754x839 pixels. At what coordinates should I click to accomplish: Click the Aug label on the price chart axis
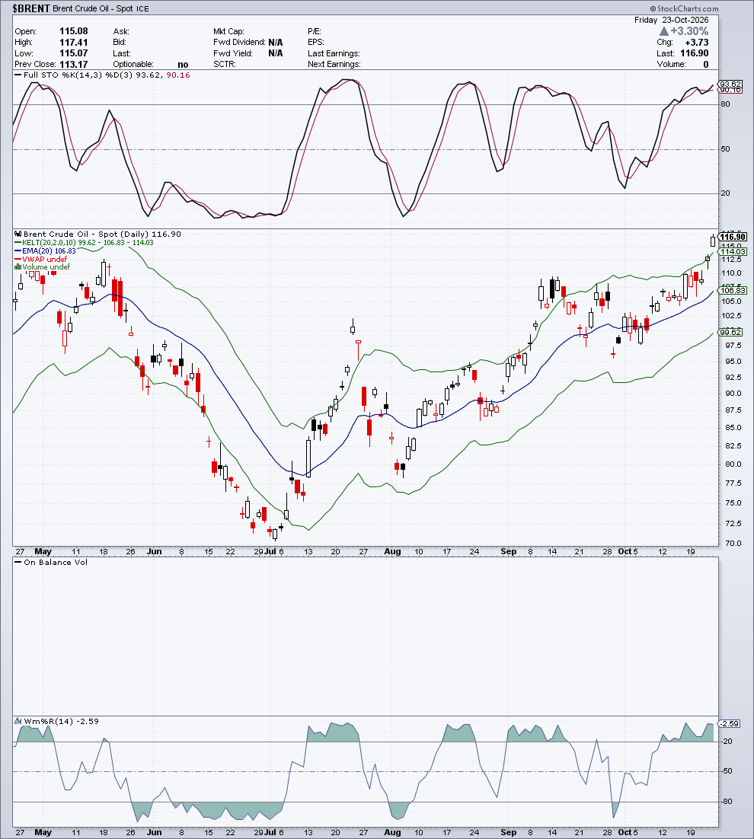point(392,551)
